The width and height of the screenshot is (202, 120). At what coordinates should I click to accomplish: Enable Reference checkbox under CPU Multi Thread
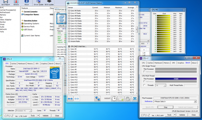click(144, 81)
